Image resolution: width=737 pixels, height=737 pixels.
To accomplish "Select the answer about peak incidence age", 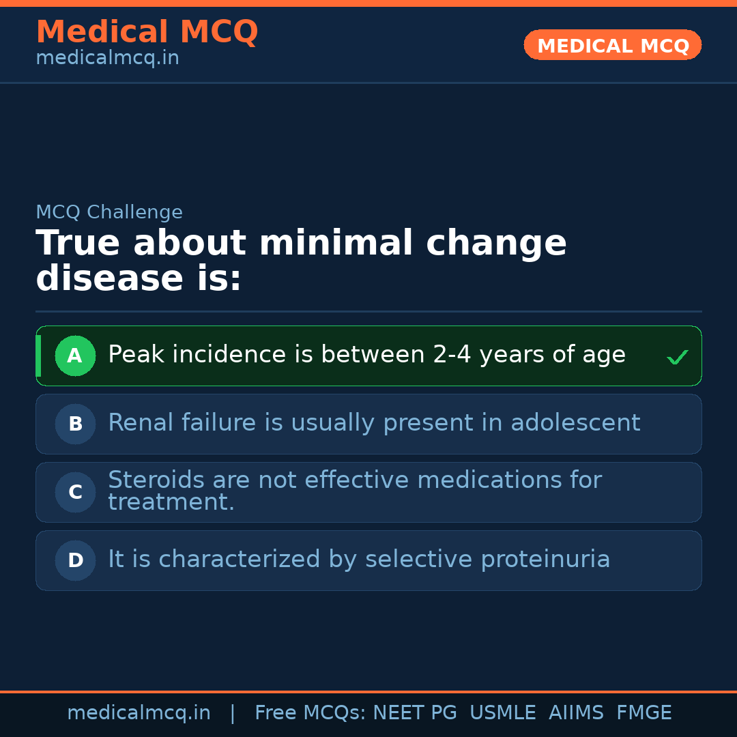I will click(x=366, y=355).
